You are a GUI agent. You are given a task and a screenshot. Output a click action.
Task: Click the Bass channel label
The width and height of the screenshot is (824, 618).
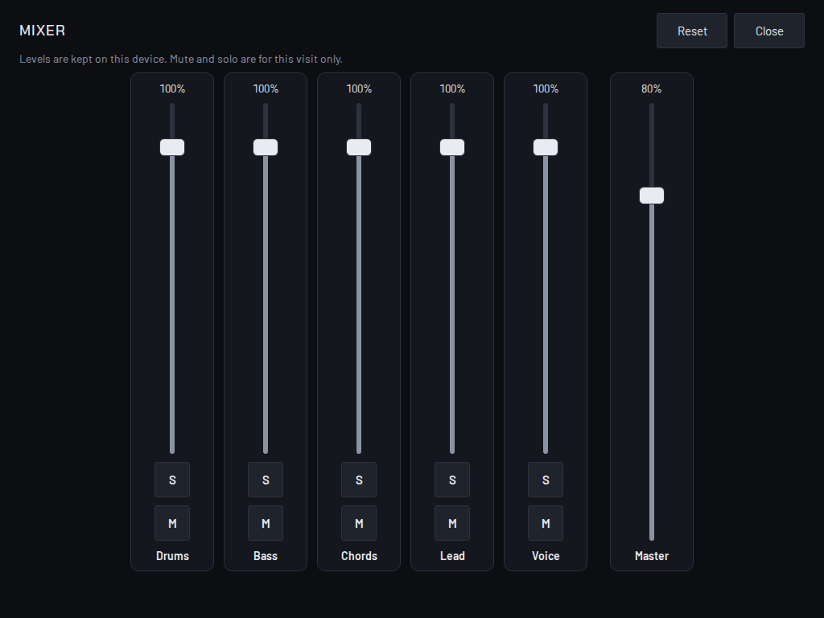click(266, 556)
